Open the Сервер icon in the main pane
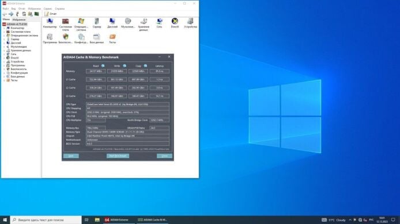The image size is (400, 224). (97, 23)
